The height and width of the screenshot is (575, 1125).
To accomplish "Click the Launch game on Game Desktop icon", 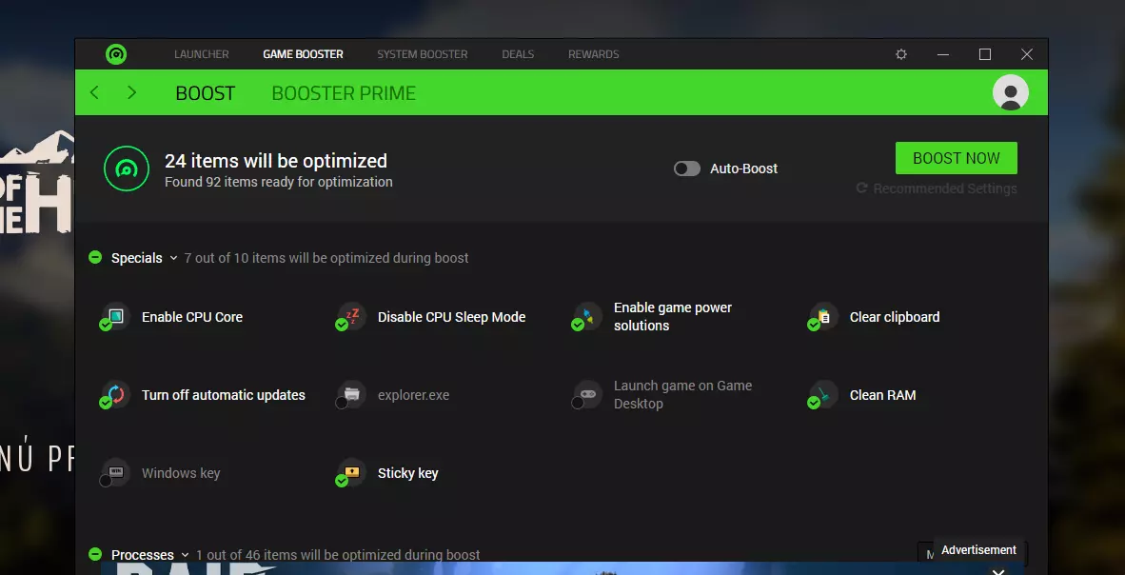I will [587, 395].
